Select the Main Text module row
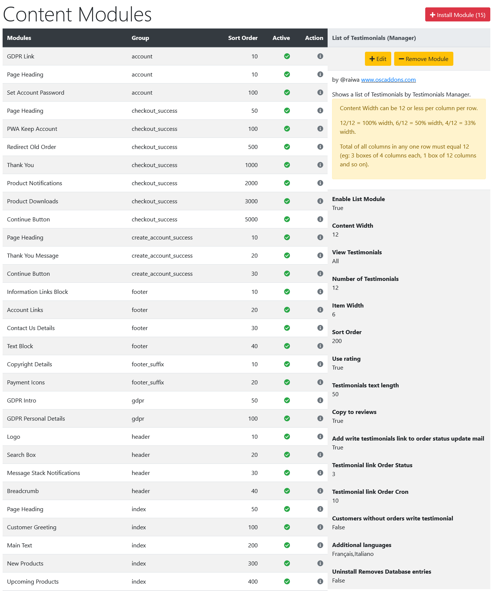The image size is (494, 591). [165, 545]
